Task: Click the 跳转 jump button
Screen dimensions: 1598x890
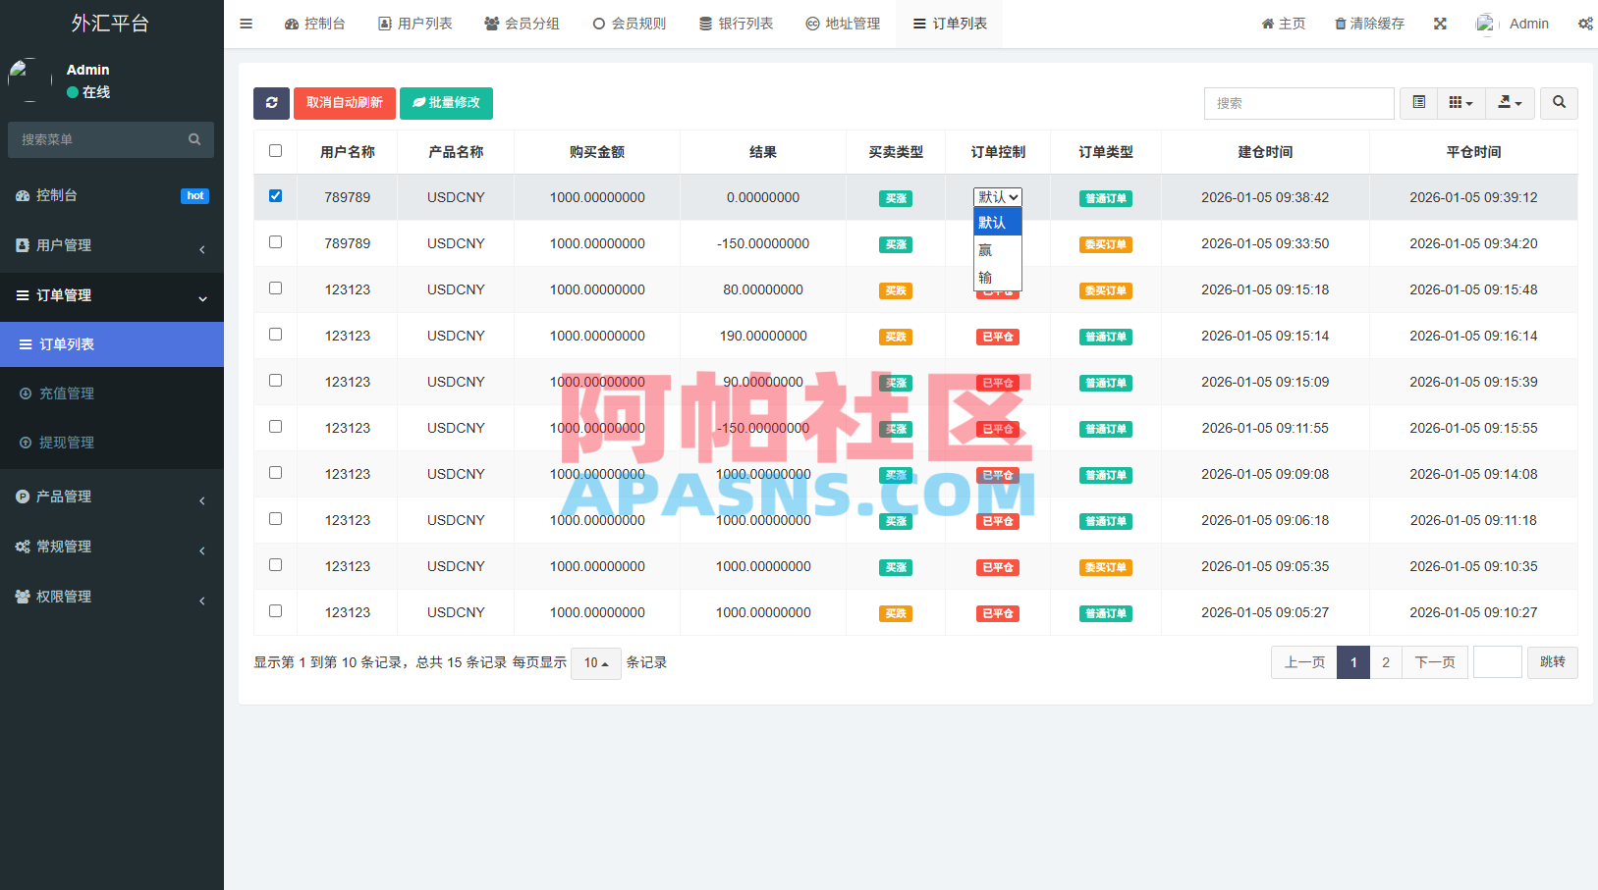Action: click(1553, 662)
